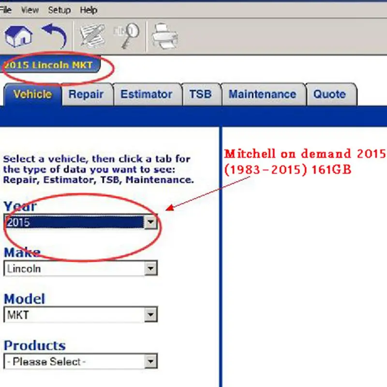Switch to the Vehicle tab
Viewport: 387px width, 387px height.
coord(32,94)
